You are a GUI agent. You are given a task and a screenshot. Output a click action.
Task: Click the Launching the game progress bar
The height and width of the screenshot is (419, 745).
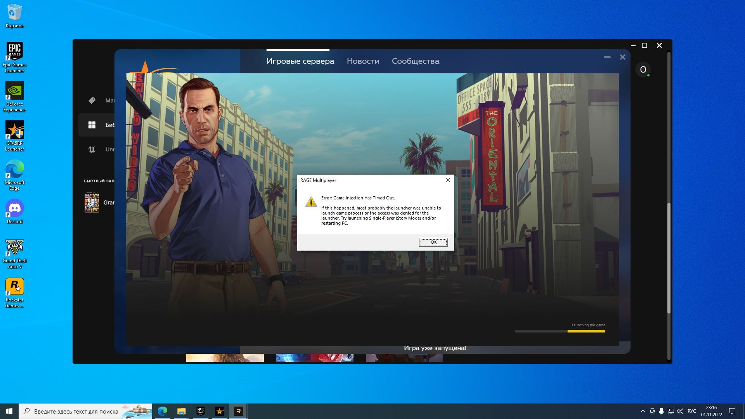tap(560, 331)
